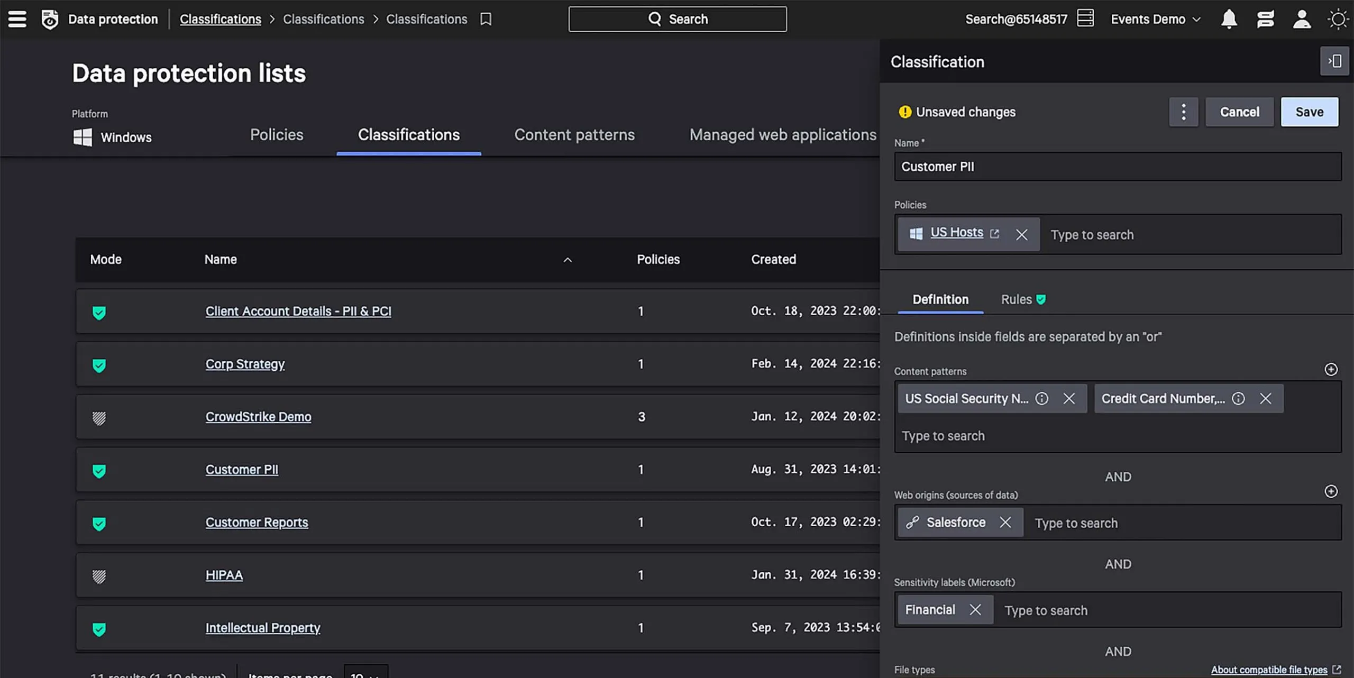The width and height of the screenshot is (1354, 678).
Task: Collapse the Classification side panel
Action: 1334,61
